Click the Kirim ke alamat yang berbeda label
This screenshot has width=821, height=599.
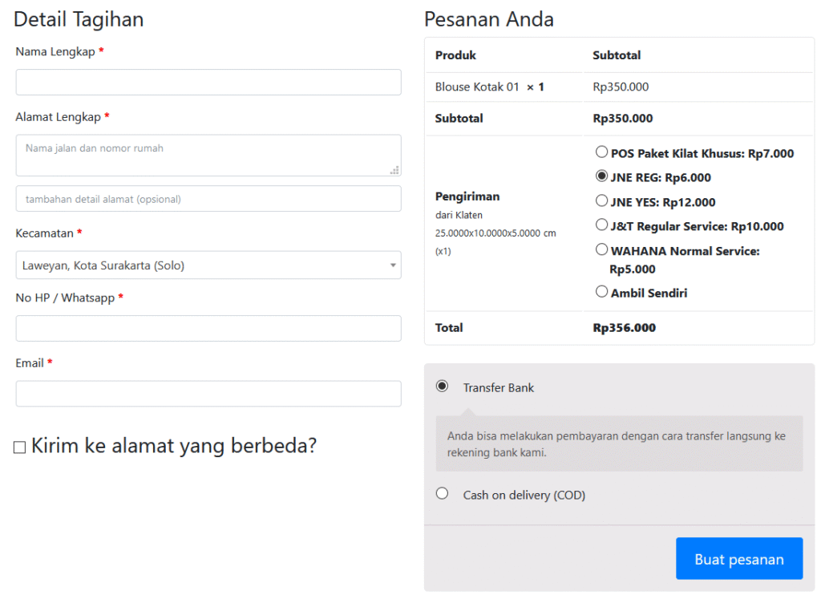tap(174, 446)
